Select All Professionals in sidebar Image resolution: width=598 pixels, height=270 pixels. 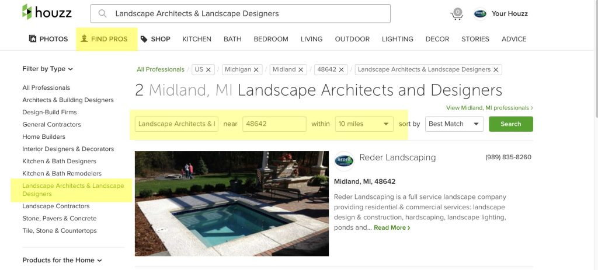pos(46,87)
